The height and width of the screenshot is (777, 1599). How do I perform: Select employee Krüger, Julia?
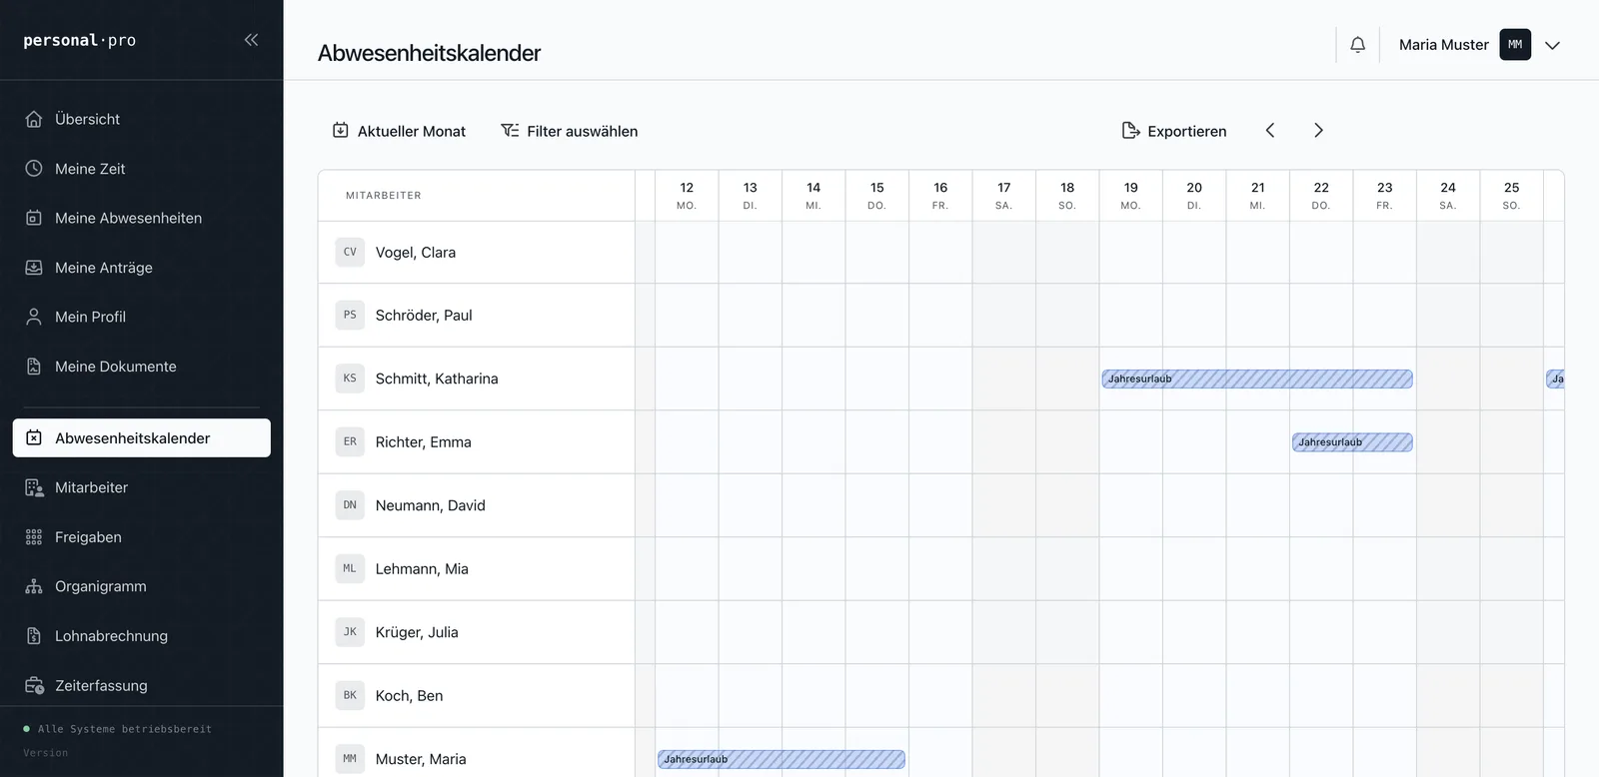(x=417, y=632)
